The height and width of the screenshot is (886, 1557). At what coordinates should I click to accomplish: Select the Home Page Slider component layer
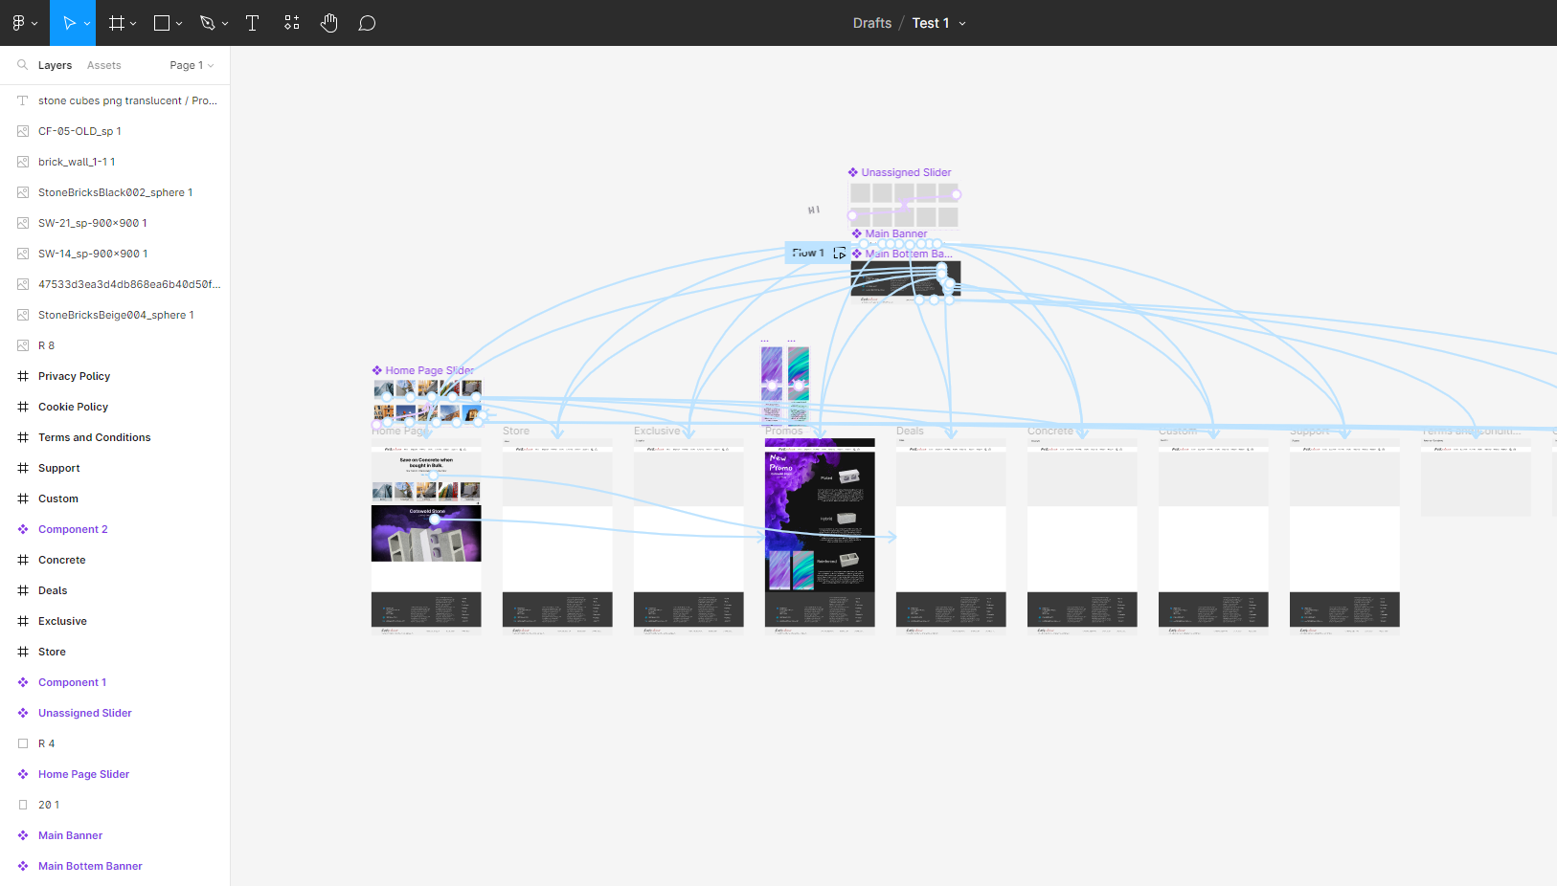click(83, 774)
